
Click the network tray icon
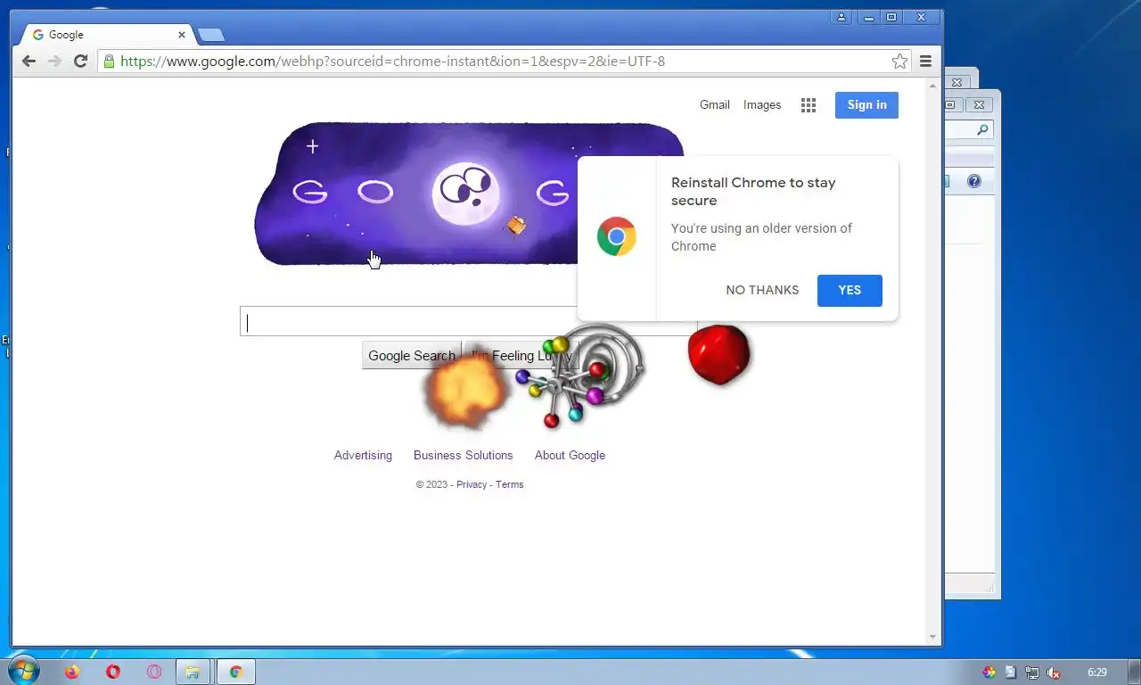point(1032,673)
